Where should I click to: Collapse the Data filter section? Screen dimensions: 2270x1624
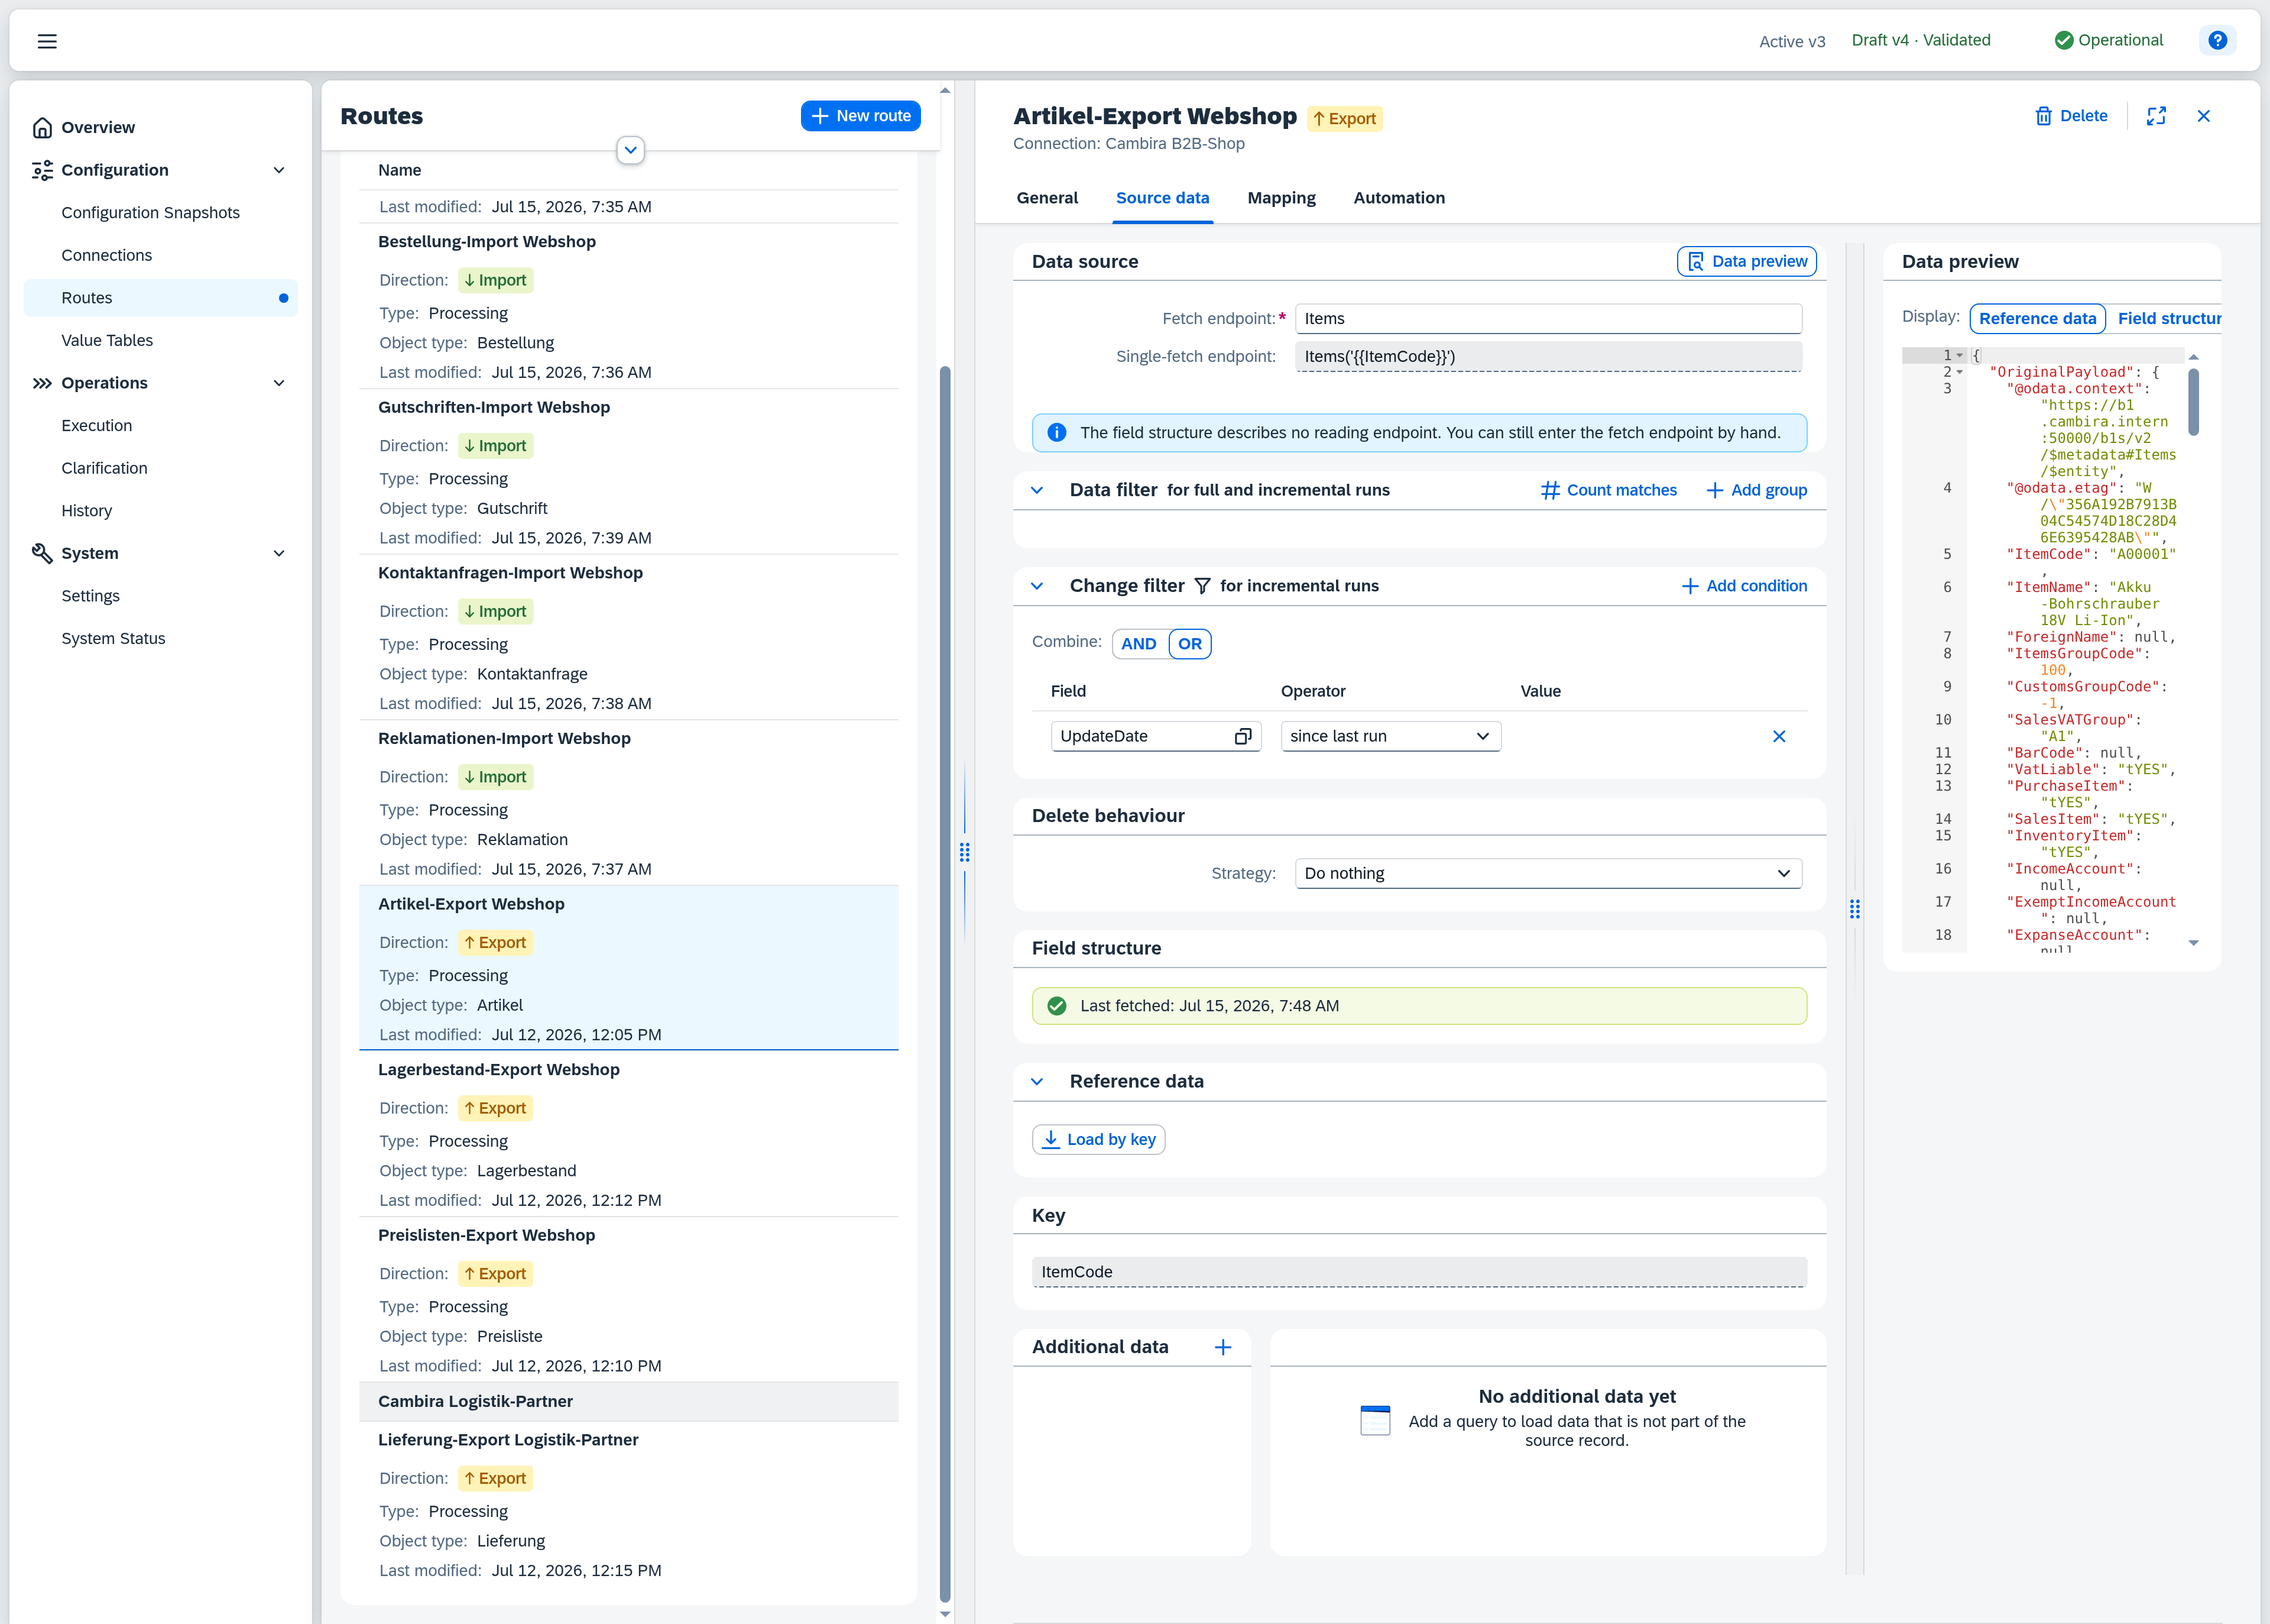coord(1036,490)
